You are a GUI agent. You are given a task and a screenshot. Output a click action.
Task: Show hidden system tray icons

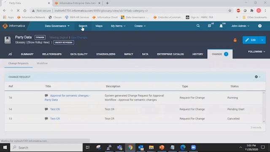click(x=241, y=147)
